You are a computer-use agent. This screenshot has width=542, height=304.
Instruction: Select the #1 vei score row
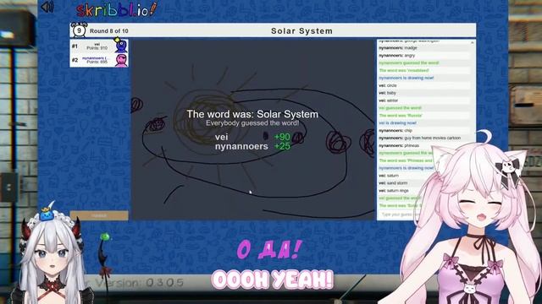click(x=99, y=46)
